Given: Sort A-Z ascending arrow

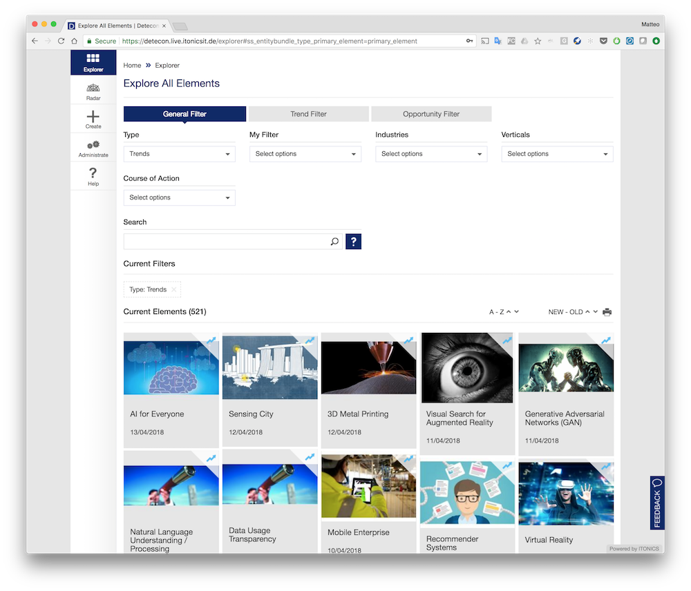Looking at the screenshot, I should click(509, 311).
